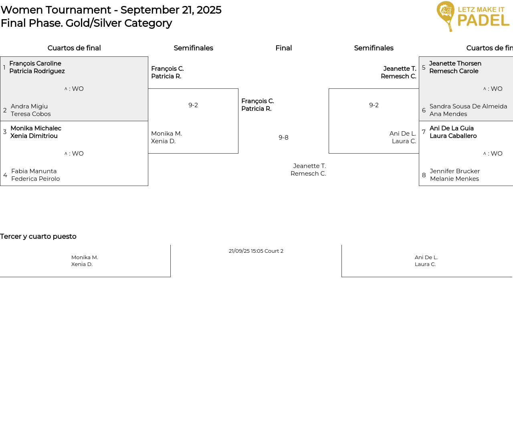Click the Tercer y cuarto puesto heading

click(38, 236)
